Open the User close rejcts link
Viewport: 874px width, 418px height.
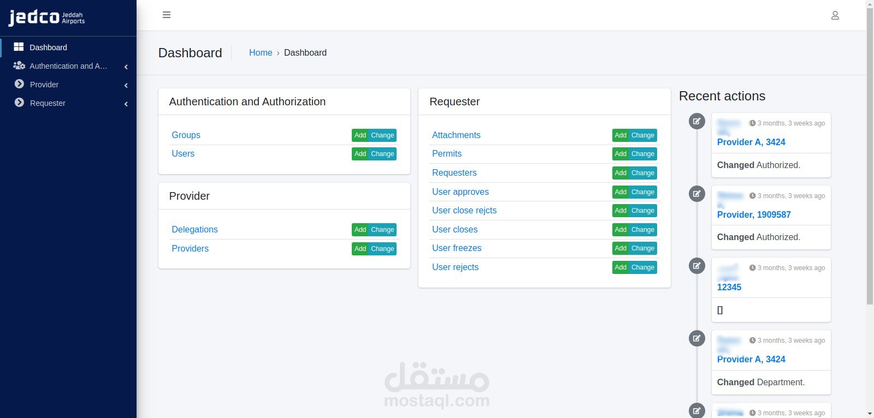464,210
